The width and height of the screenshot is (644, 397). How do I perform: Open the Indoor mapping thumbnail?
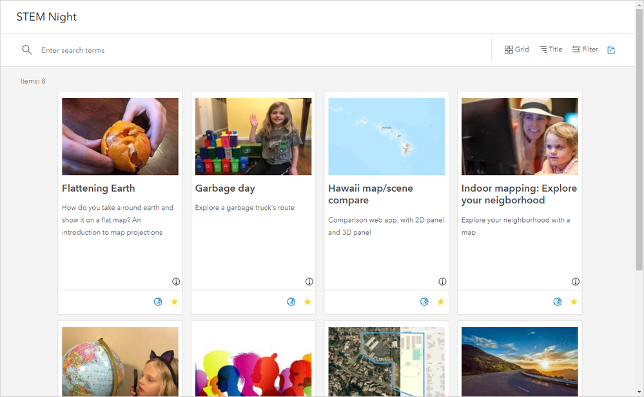520,136
